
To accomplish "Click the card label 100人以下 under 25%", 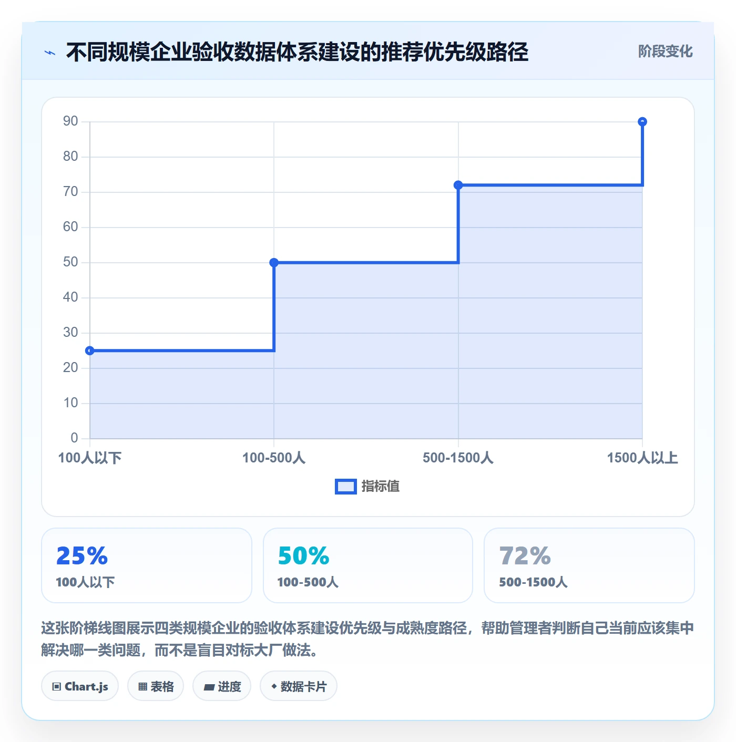I will coord(85,582).
